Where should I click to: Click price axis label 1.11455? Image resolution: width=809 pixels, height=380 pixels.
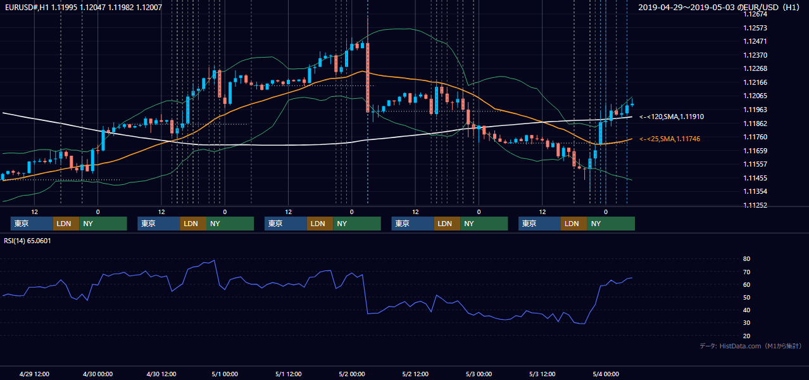(755, 178)
